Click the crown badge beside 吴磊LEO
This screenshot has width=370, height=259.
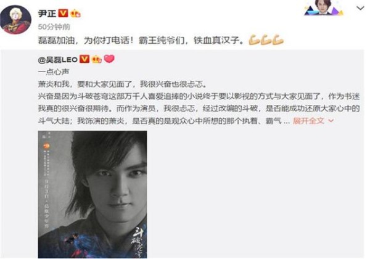[x=97, y=59]
